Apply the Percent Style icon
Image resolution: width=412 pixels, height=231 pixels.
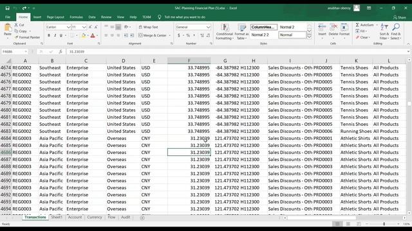[x=188, y=35]
